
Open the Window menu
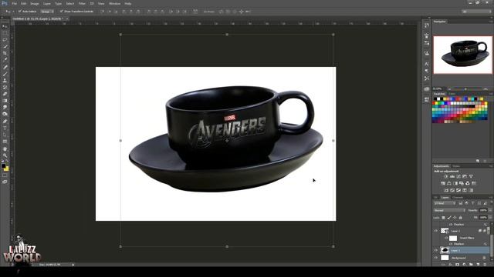coord(114,3)
